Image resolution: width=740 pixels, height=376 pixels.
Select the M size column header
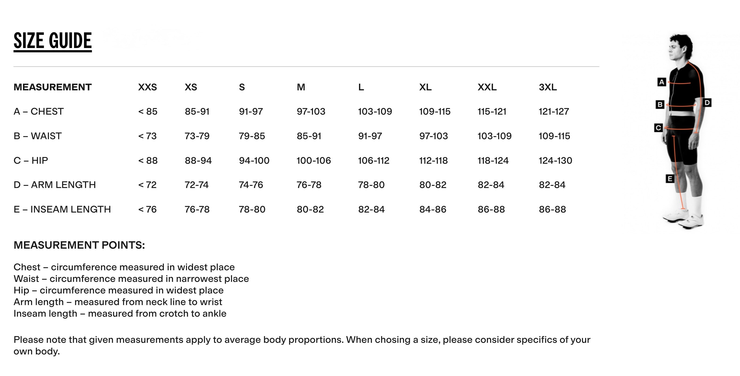[301, 87]
